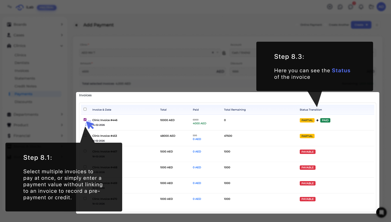This screenshot has height=222, width=391.
Task: Click the 10000 AED total cell
Action: (167, 120)
